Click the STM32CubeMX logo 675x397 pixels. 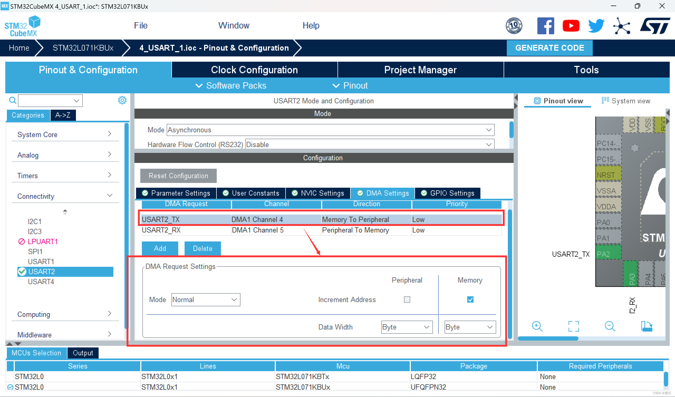click(22, 26)
